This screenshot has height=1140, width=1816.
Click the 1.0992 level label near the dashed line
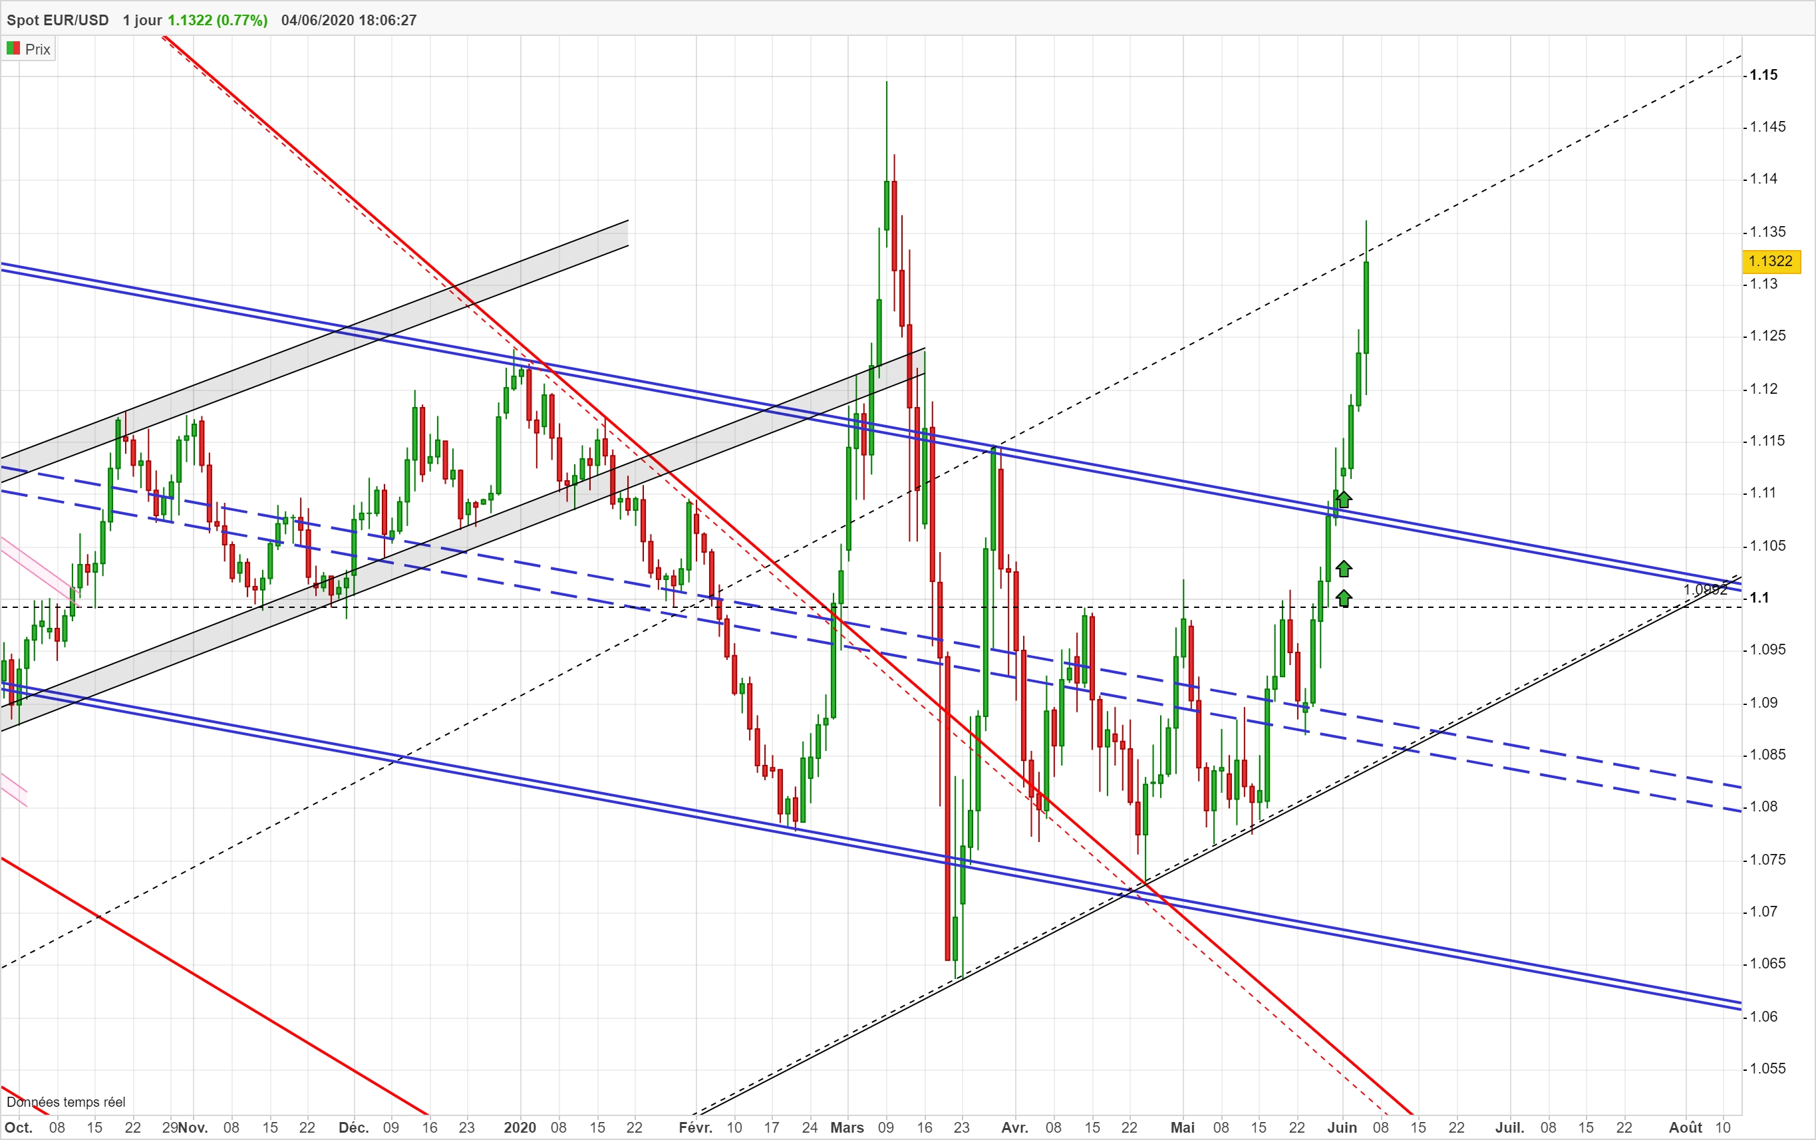pyautogui.click(x=1705, y=589)
